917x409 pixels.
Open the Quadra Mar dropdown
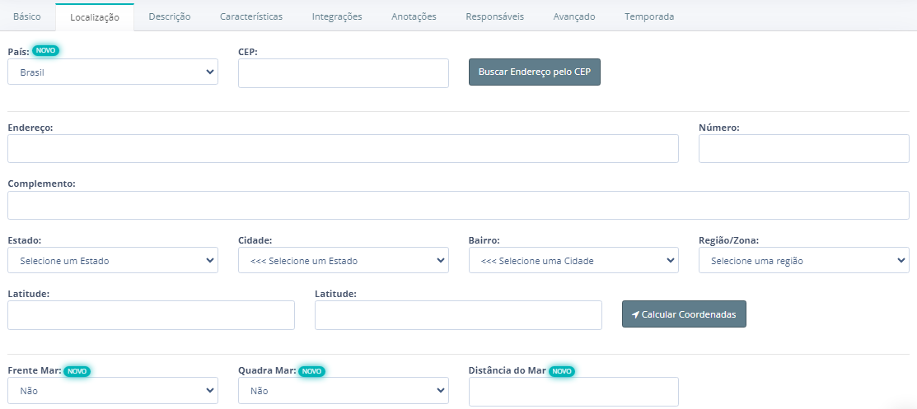[344, 390]
